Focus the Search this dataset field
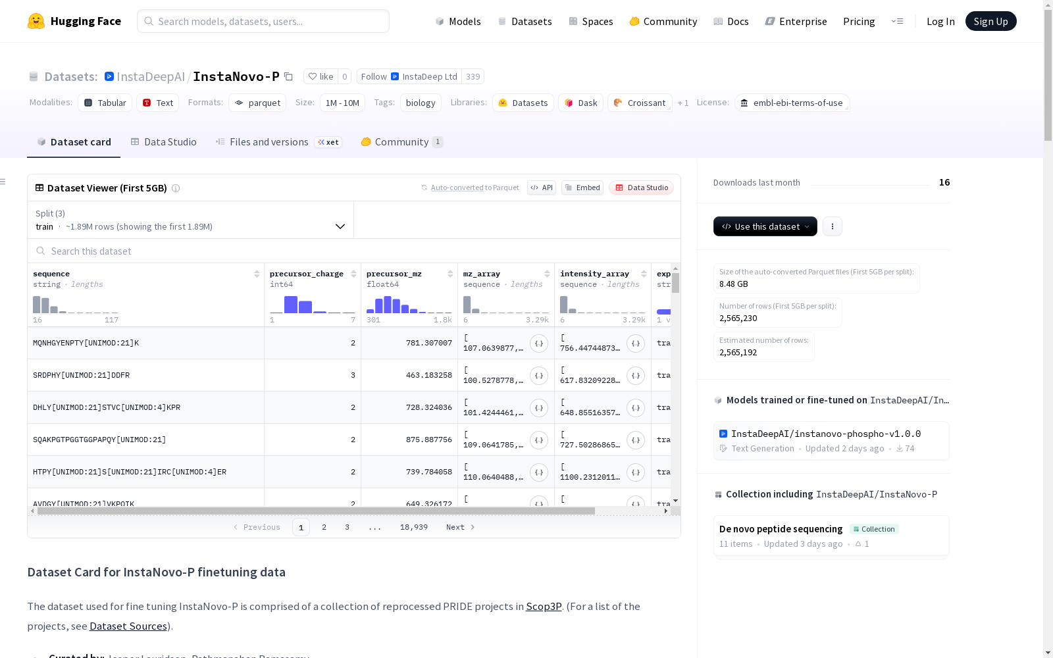Screen dimensions: 1053x658 [x=354, y=251]
